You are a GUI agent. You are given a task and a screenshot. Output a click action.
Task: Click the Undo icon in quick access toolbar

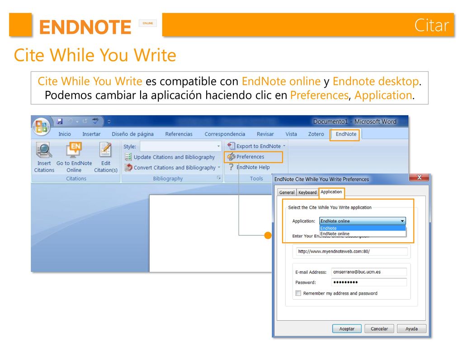(71, 121)
